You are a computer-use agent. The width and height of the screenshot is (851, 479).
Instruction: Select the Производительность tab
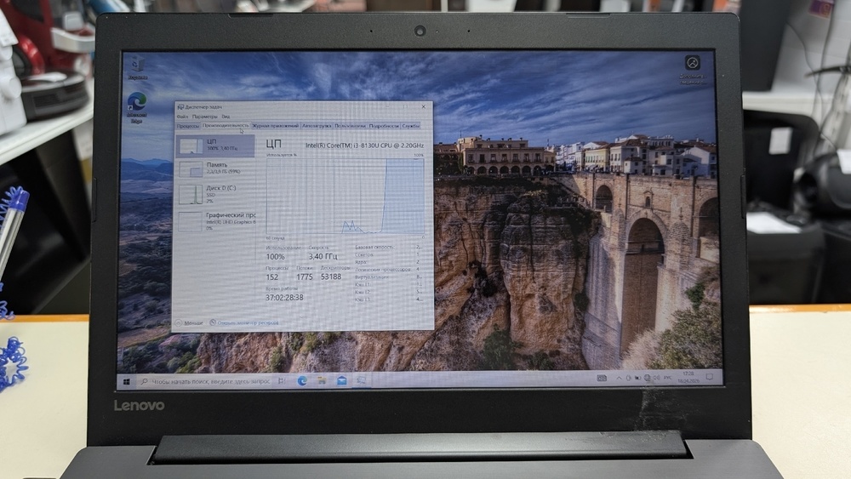pos(226,126)
